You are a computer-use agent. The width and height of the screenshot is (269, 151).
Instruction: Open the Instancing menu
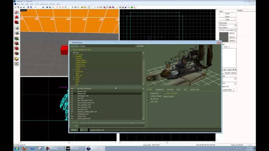tap(44, 4)
